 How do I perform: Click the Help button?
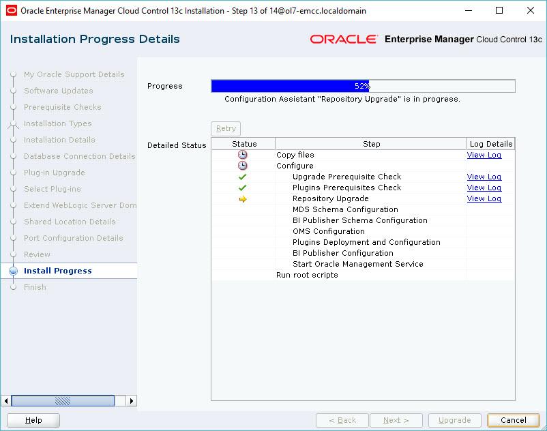coord(33,420)
